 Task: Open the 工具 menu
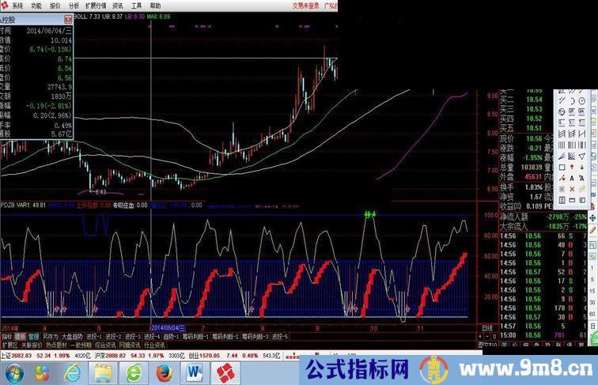pyautogui.click(x=137, y=4)
